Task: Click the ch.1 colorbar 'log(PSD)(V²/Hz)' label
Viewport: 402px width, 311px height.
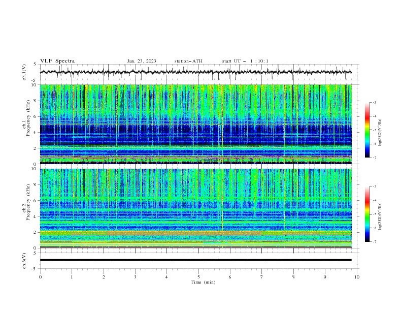Action: click(x=380, y=133)
